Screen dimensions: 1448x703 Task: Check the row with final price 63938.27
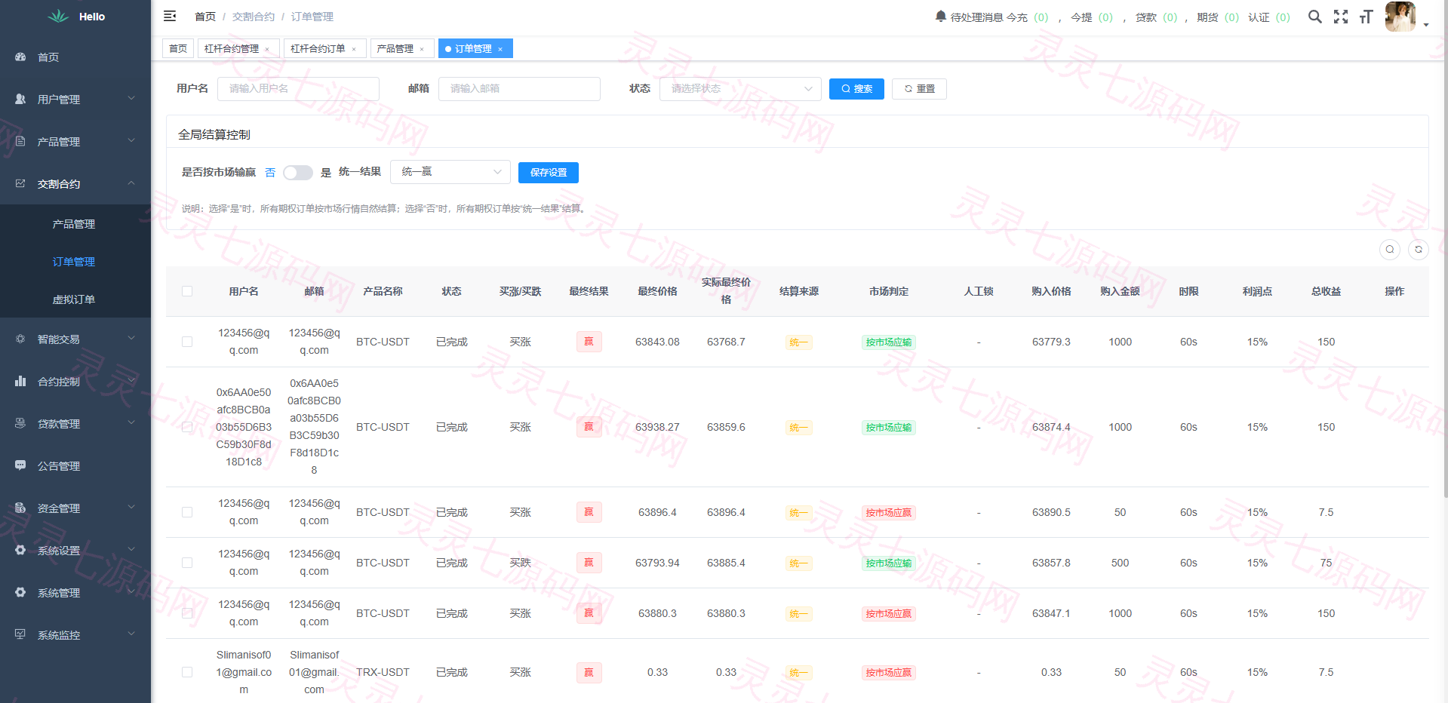point(187,427)
